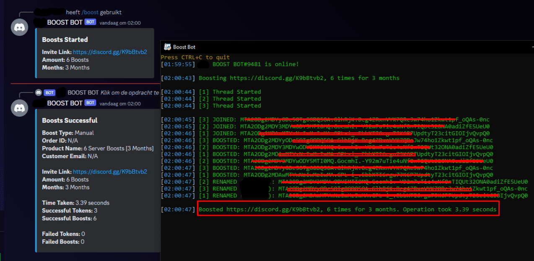Click the Discord avatar beside Boosts Started message

19,27
